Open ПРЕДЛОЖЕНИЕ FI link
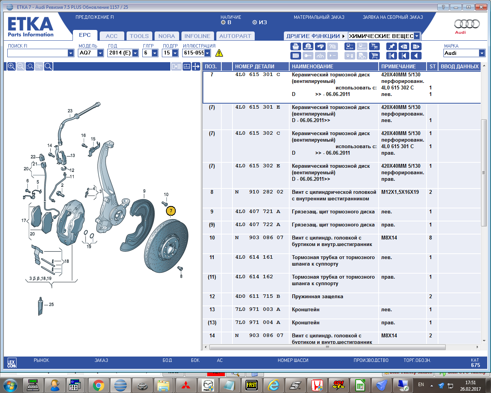The width and height of the screenshot is (491, 393). pos(95,17)
